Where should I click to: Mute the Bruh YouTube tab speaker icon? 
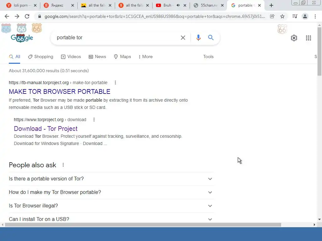178,5
